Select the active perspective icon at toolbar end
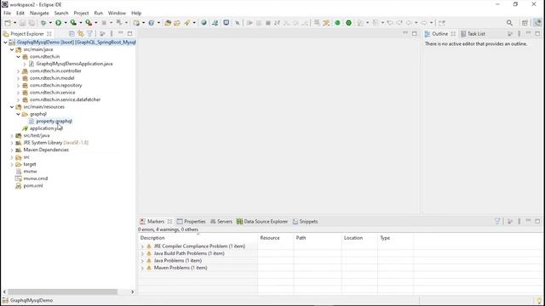 coord(537,23)
